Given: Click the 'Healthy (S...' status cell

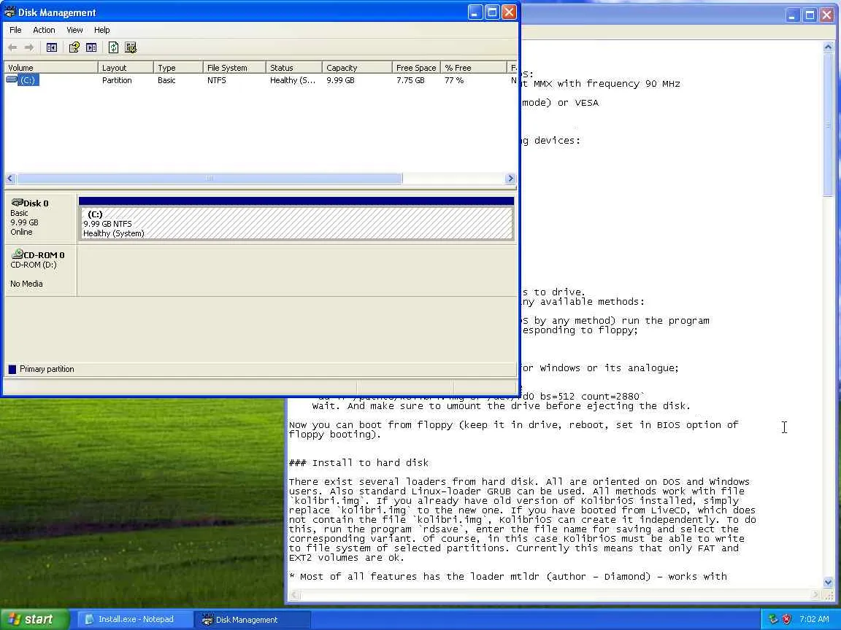Looking at the screenshot, I should (x=293, y=80).
